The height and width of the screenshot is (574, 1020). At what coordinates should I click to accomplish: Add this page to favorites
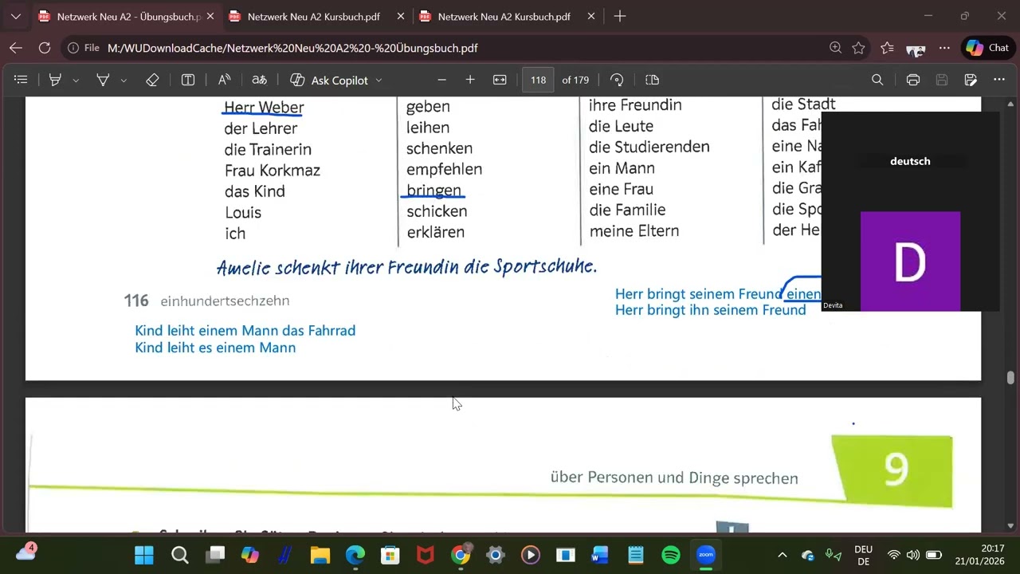[x=858, y=48]
